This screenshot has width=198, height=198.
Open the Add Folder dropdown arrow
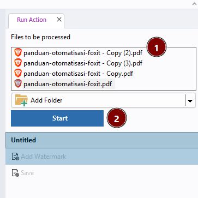pyautogui.click(x=190, y=101)
